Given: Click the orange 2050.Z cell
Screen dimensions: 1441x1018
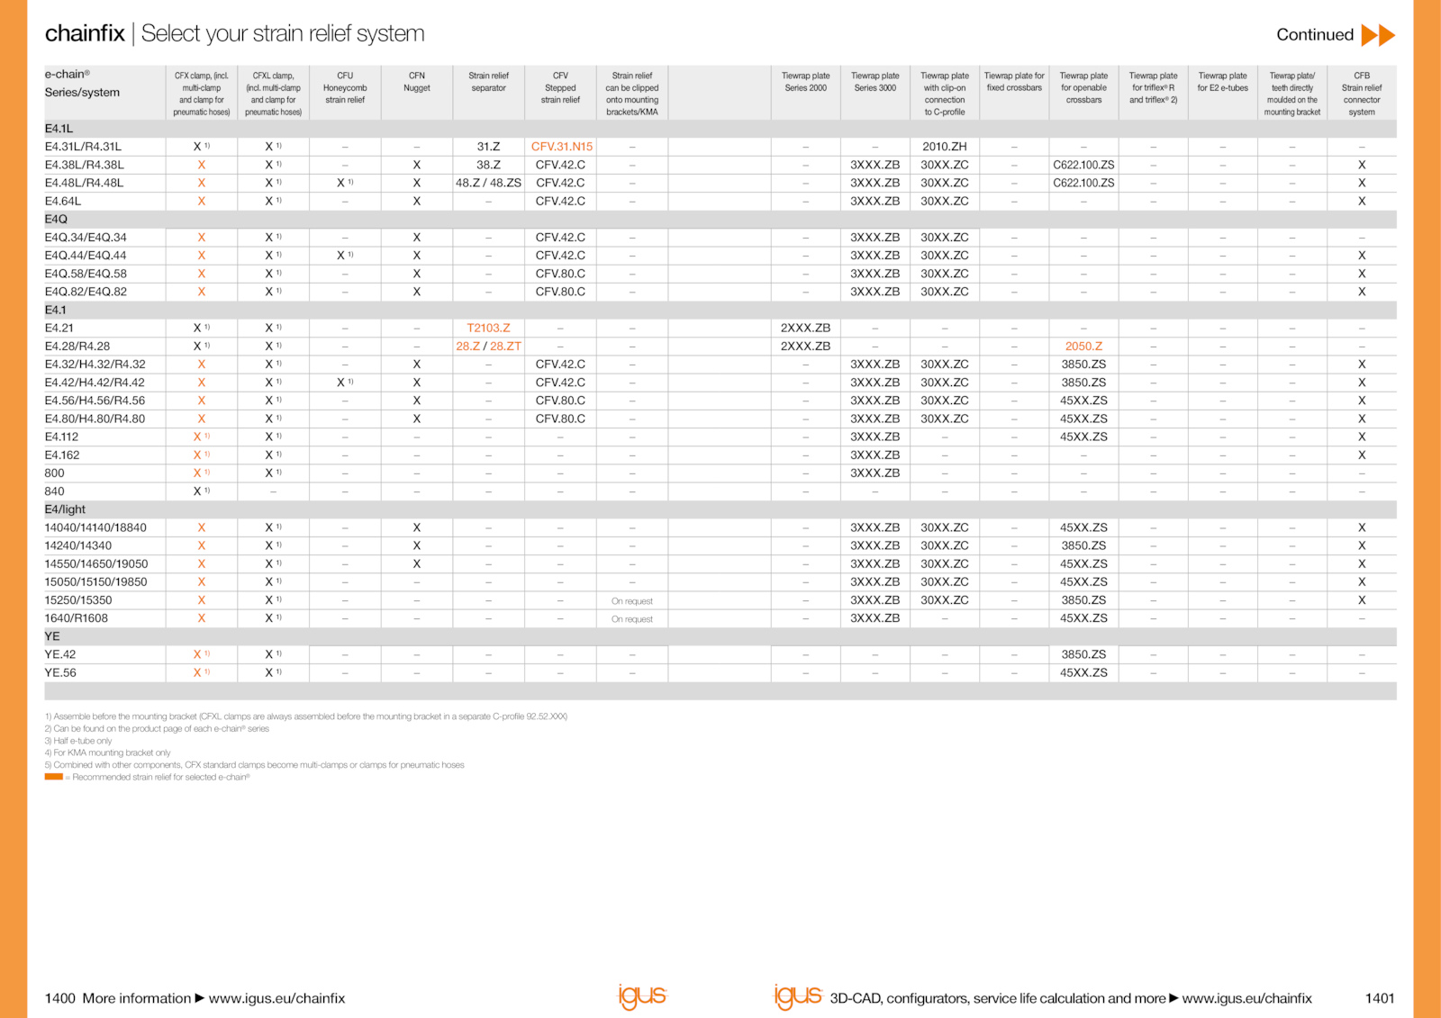Looking at the screenshot, I should [x=1083, y=347].
